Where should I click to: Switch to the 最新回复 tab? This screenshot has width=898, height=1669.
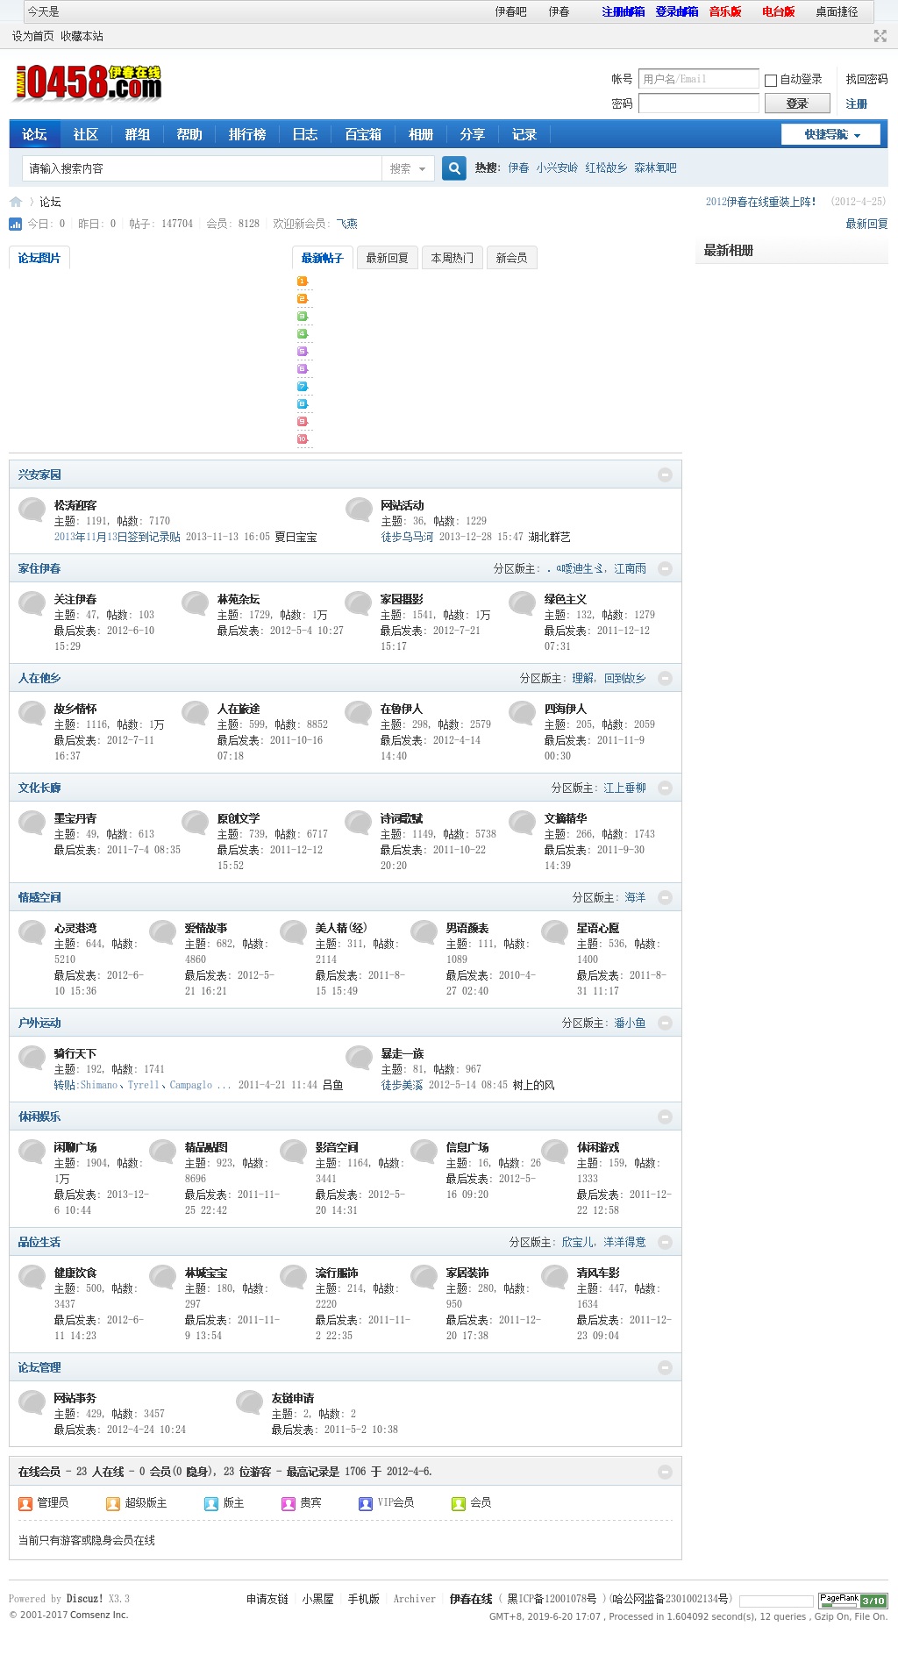387,258
